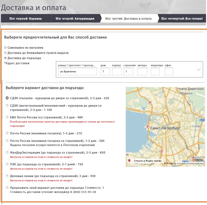The image size is (207, 205).
Task: Select Доставка до подъезда radio button
Action: coord(6,58)
